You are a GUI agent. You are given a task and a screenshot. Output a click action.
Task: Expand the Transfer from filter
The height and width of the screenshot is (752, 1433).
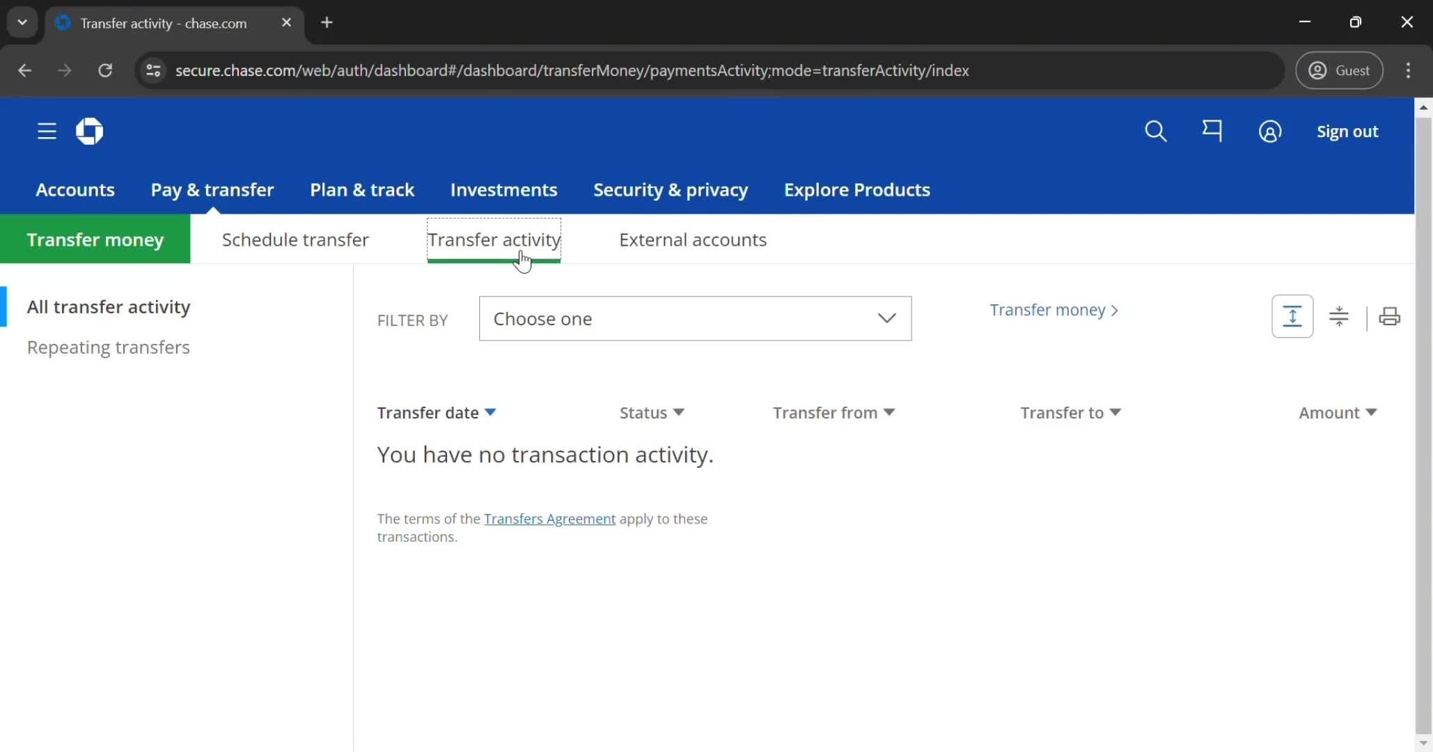click(833, 412)
